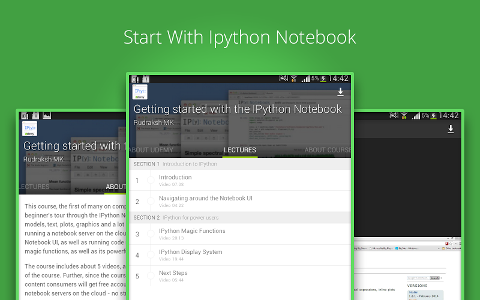Image resolution: width=480 pixels, height=300 pixels.
Task: Open IPython course logo in center phone
Action: pos(140,92)
